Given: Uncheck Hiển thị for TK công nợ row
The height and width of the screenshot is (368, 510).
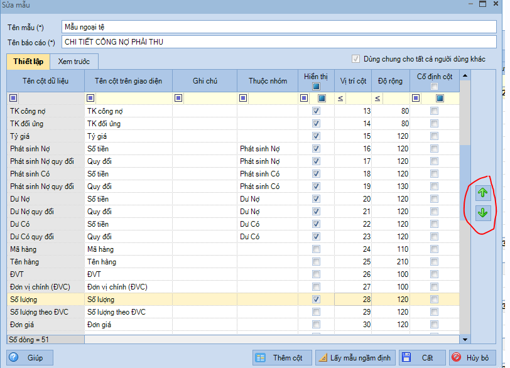Looking at the screenshot, I should tap(316, 111).
